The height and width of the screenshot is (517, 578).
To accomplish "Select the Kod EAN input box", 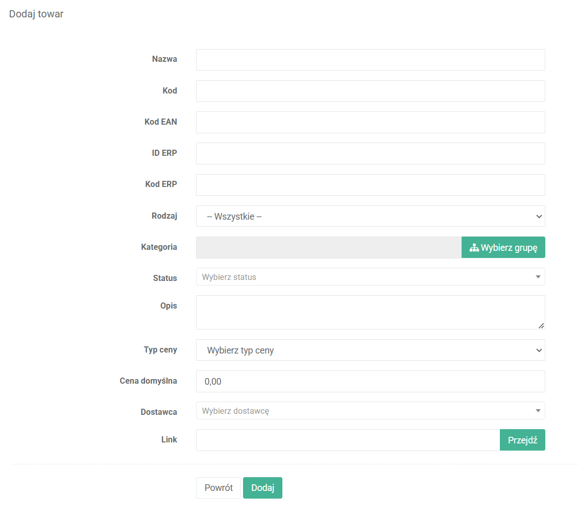I will pos(370,122).
